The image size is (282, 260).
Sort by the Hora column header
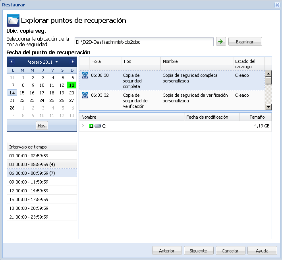[105, 62]
